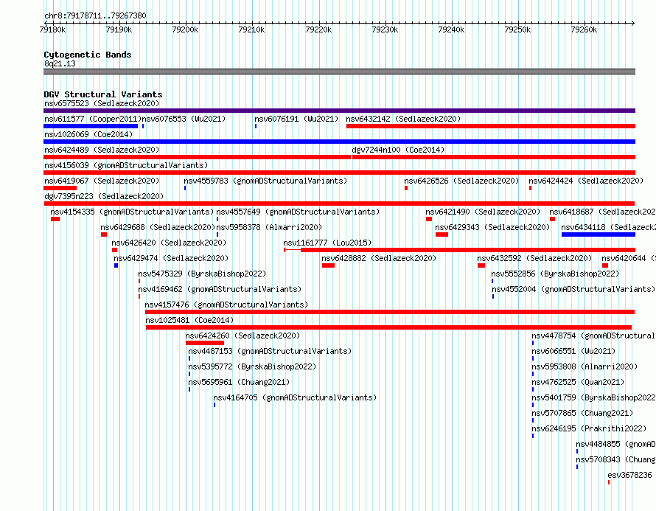This screenshot has width=656, height=511.
Task: Open nsv6434118 variant label
Action: coord(608,227)
